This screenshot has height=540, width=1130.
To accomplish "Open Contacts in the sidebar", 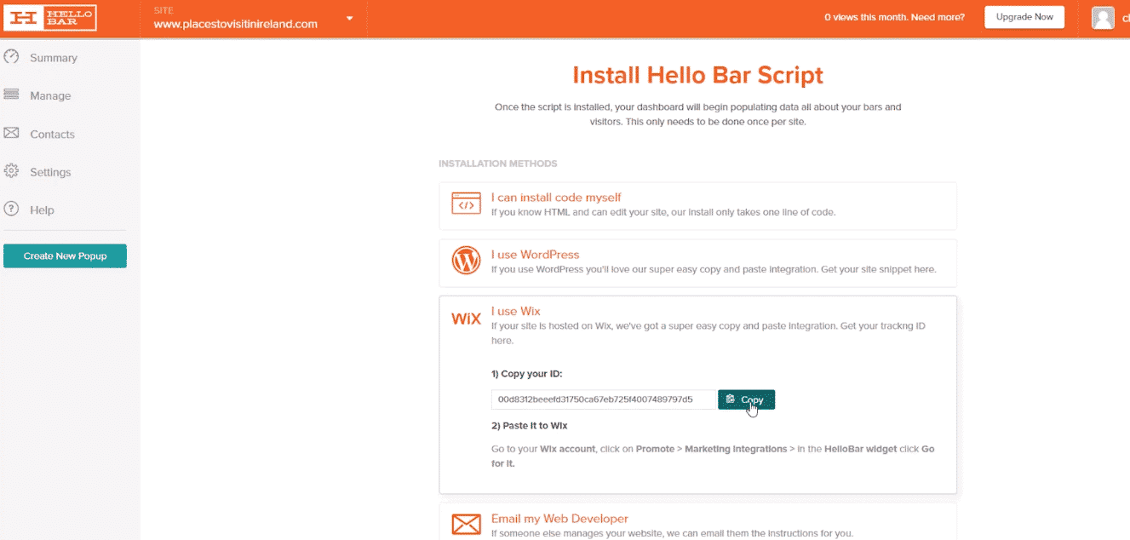I will tap(52, 135).
